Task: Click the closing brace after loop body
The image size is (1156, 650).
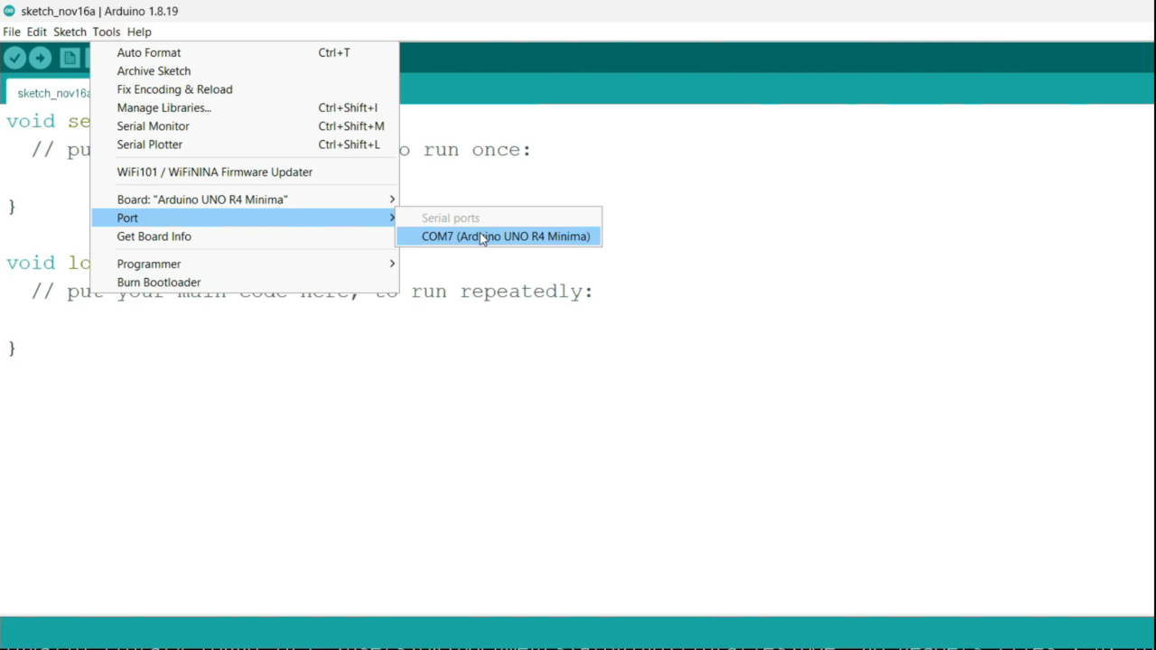Action: (x=12, y=348)
